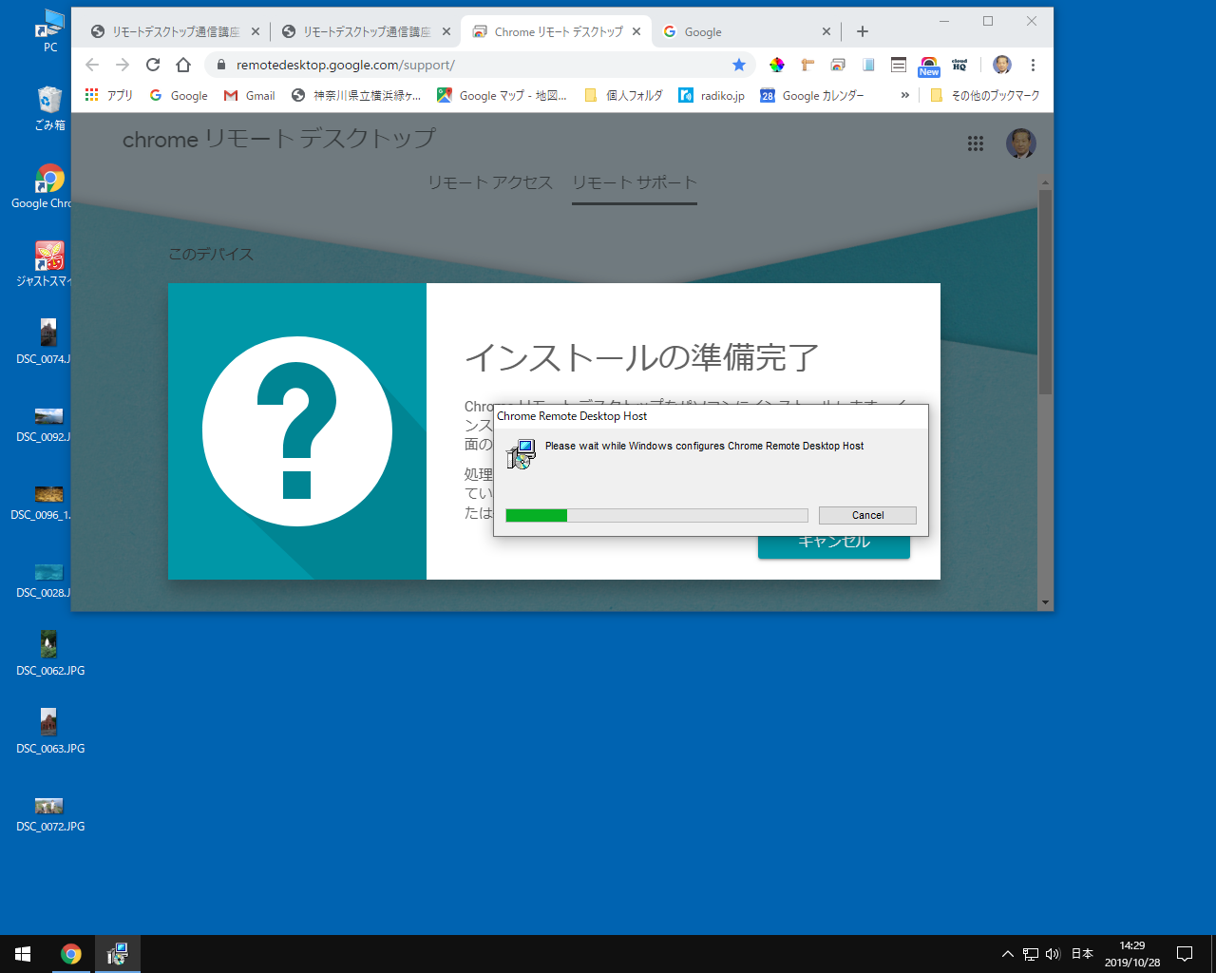Select the DSC_0063.JPG image file
Viewport: 1216px width, 973px height.
[x=50, y=732]
